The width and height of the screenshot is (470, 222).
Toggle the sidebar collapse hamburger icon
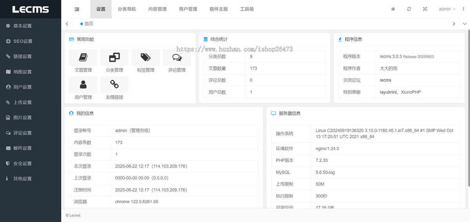77,9
